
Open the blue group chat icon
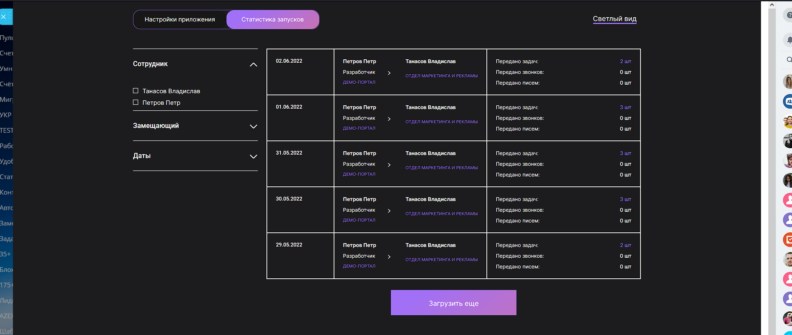[788, 102]
